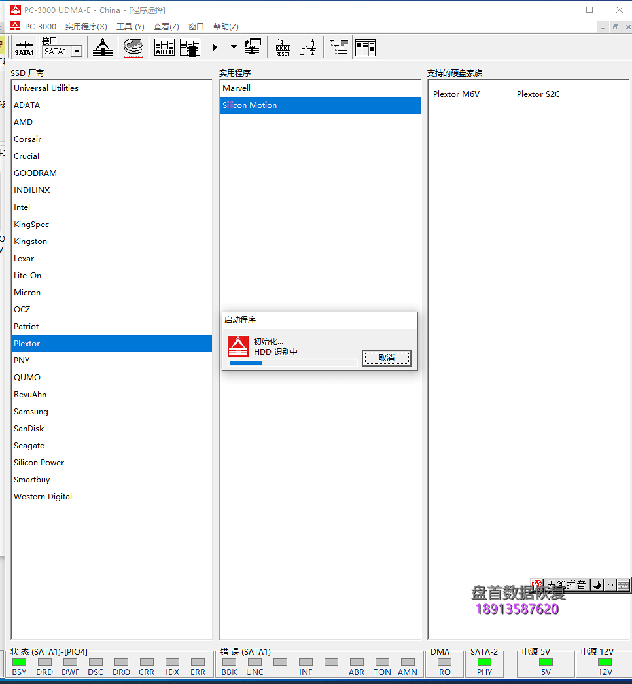Select INDILINX vendor
The image size is (632, 684).
(112, 190)
